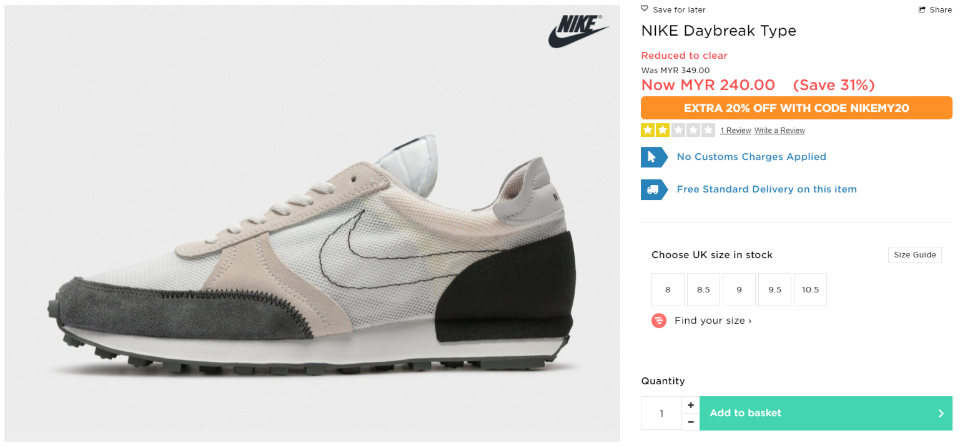Click the star rating display
Screen dimensions: 960x448
[x=678, y=131]
